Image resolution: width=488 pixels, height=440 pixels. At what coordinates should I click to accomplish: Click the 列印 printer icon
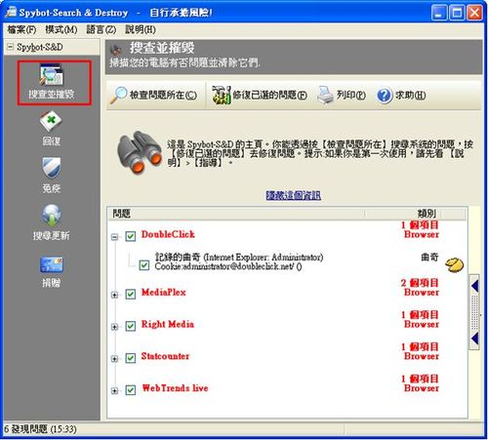click(325, 96)
